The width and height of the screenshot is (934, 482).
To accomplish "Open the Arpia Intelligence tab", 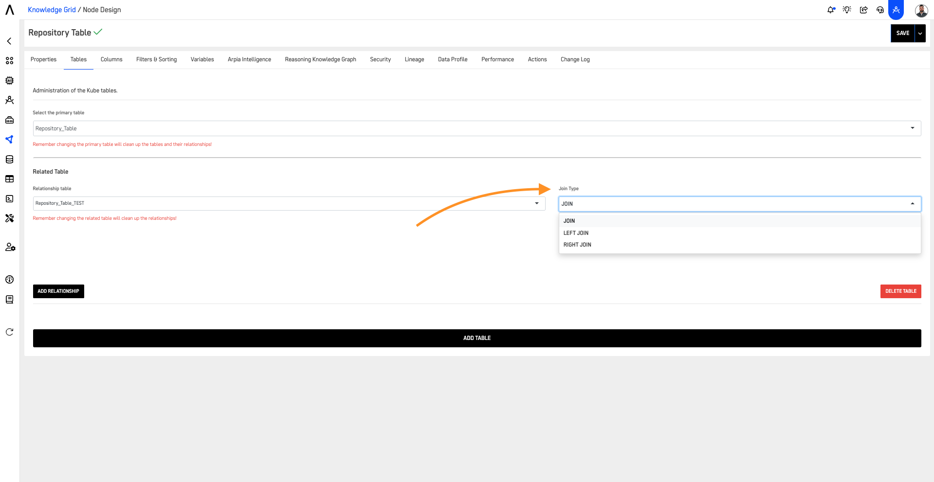I will pyautogui.click(x=249, y=59).
